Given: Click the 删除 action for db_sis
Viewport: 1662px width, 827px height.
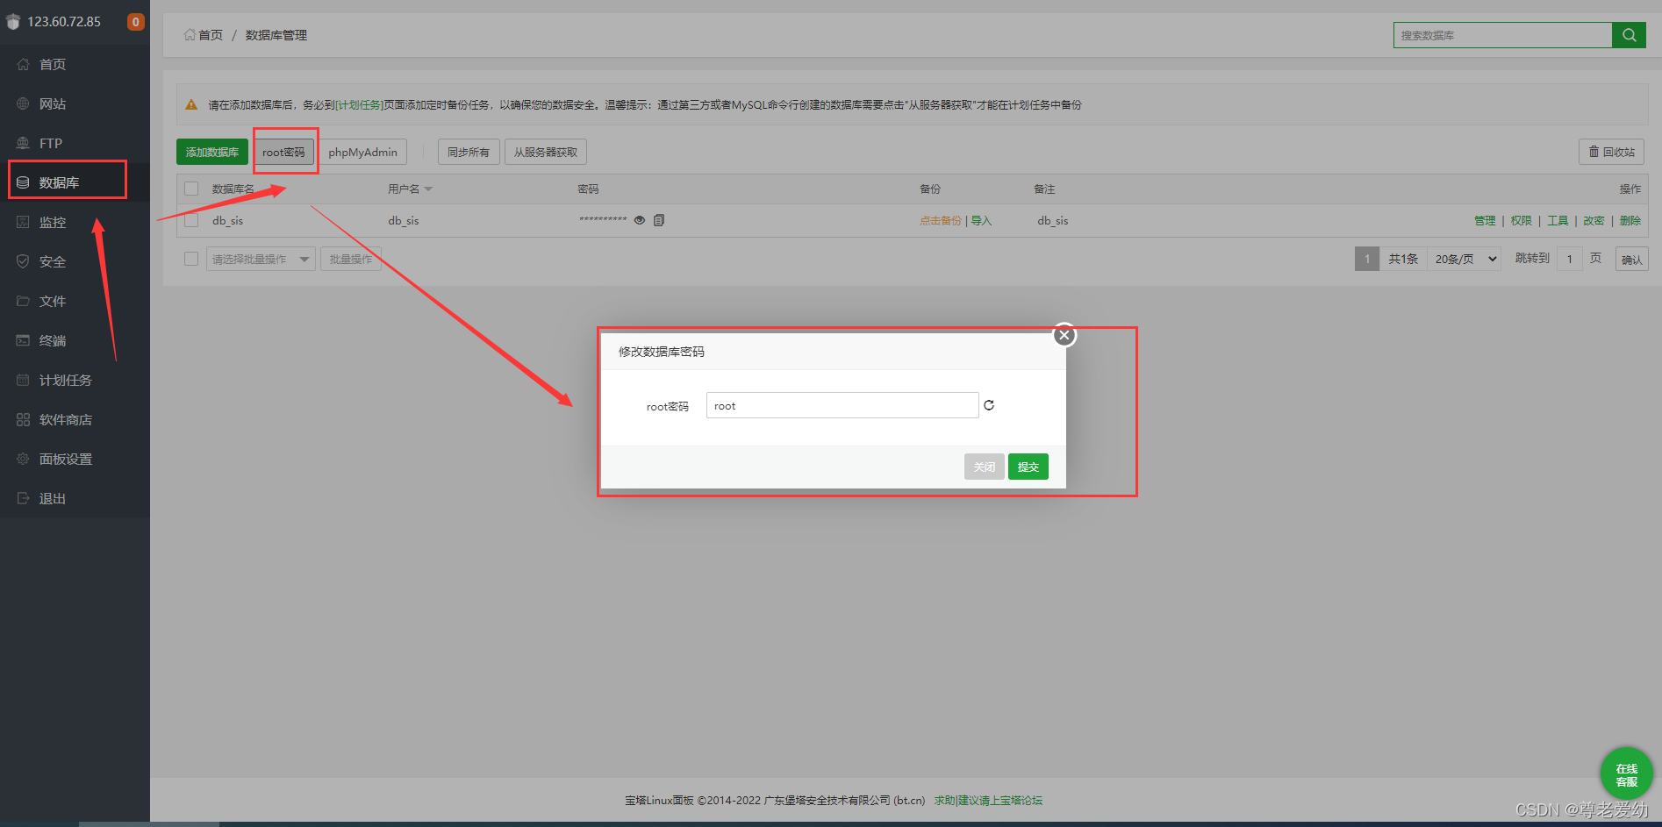Looking at the screenshot, I should click(1630, 221).
